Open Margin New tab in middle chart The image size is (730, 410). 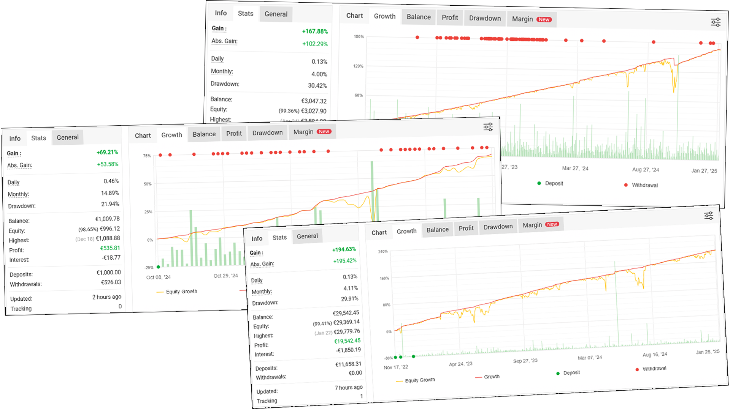pyautogui.click(x=312, y=132)
